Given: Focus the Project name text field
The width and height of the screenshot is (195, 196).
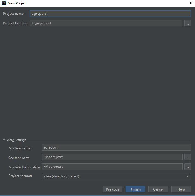Looking at the screenshot, I should point(110,14).
